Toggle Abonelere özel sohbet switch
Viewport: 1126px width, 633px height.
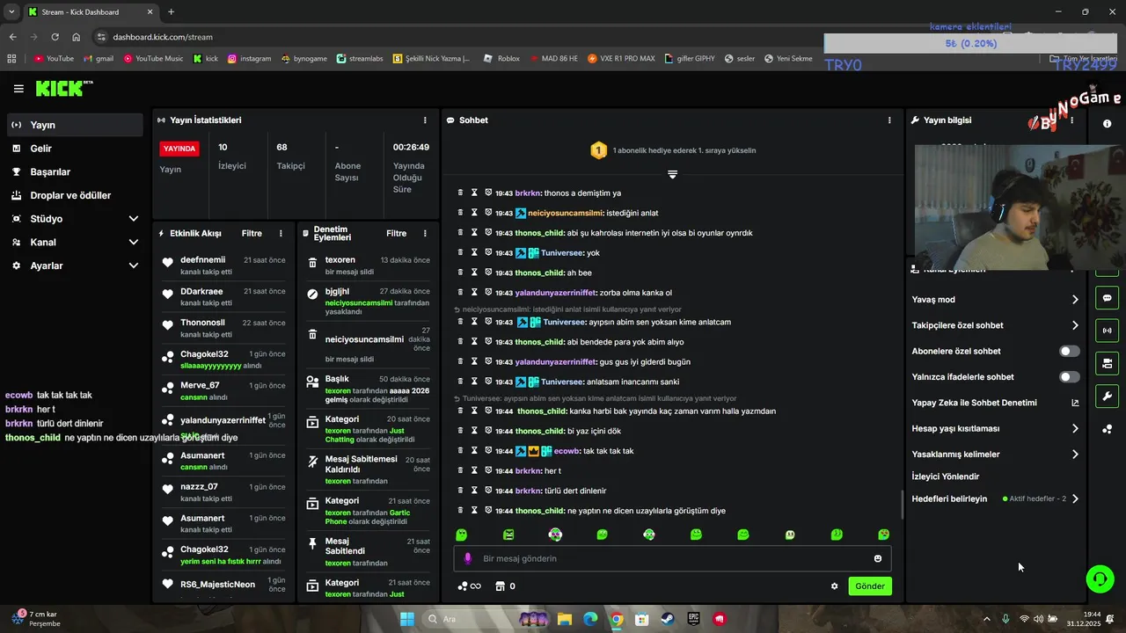pyautogui.click(x=1070, y=351)
